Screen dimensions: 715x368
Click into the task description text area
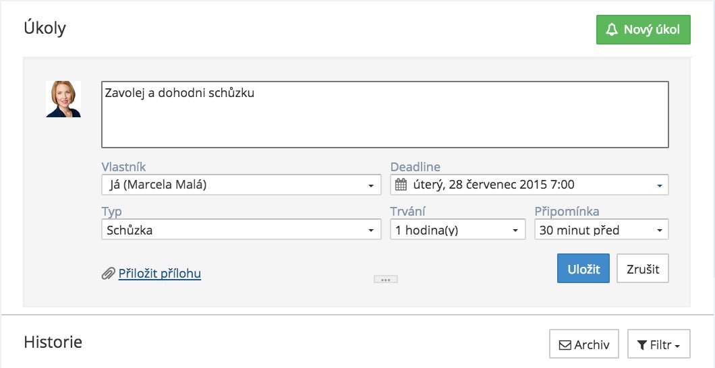coord(385,115)
